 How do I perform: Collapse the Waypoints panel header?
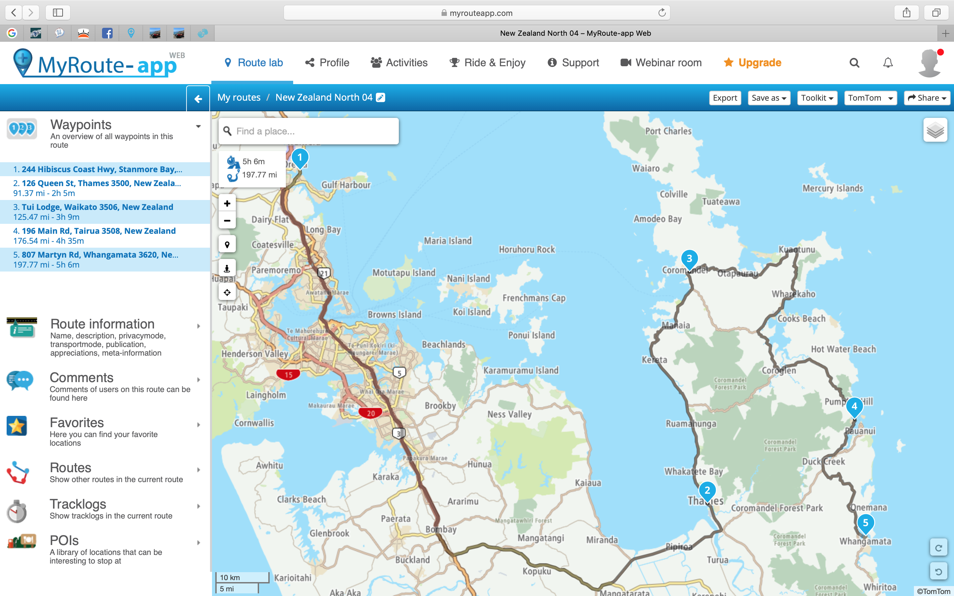(x=198, y=126)
